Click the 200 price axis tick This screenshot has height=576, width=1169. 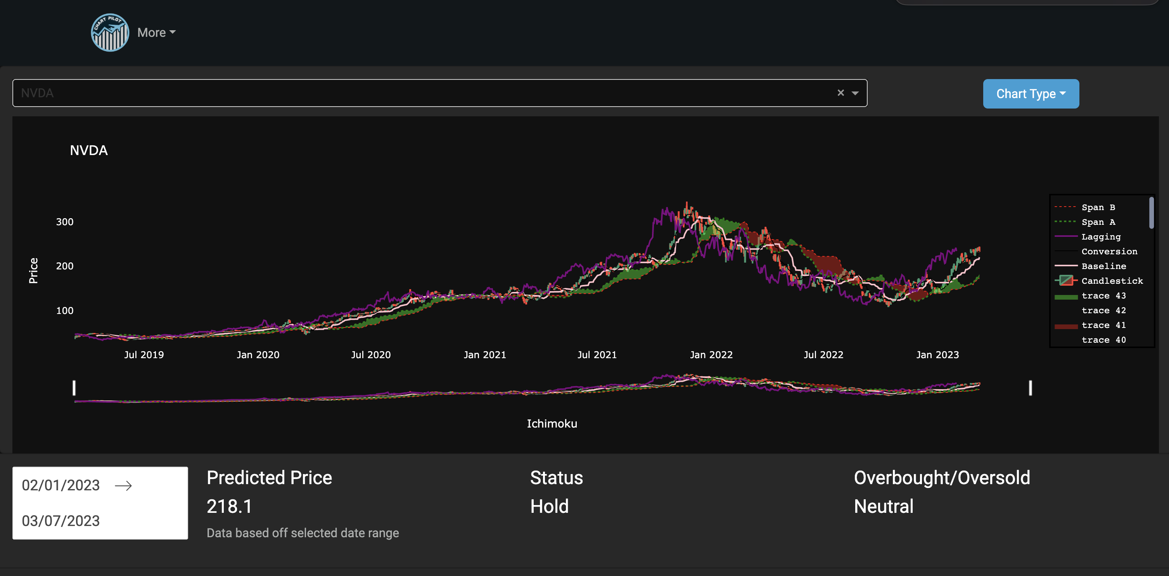tap(64, 266)
